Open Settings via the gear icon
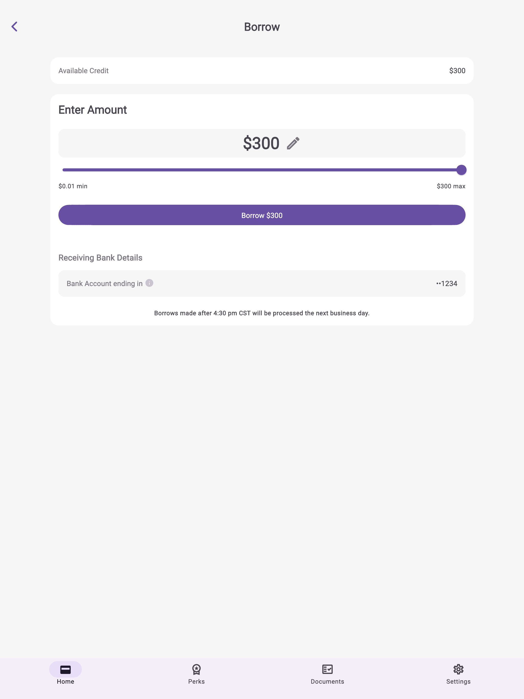This screenshot has width=524, height=699. (x=458, y=669)
